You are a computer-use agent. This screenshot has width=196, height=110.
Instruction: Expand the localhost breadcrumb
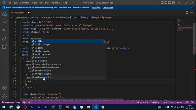click(x=45, y=18)
